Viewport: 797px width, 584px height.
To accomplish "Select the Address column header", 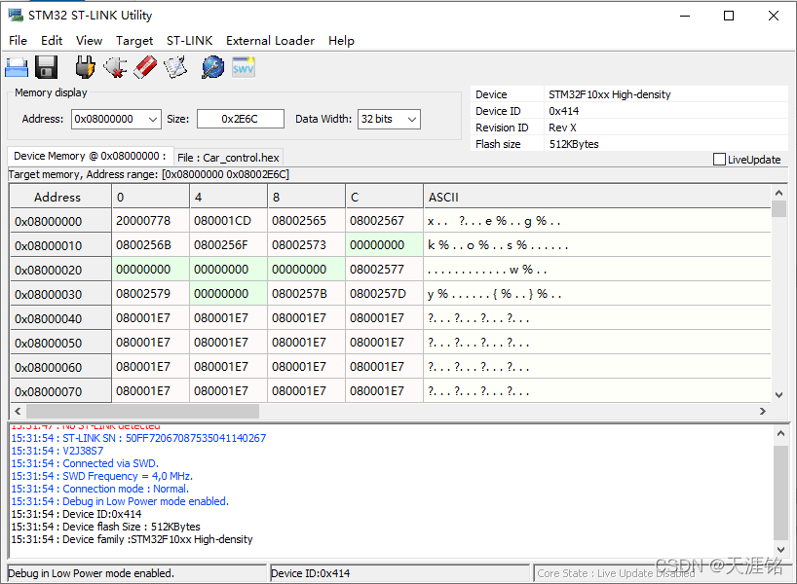I will coord(60,197).
